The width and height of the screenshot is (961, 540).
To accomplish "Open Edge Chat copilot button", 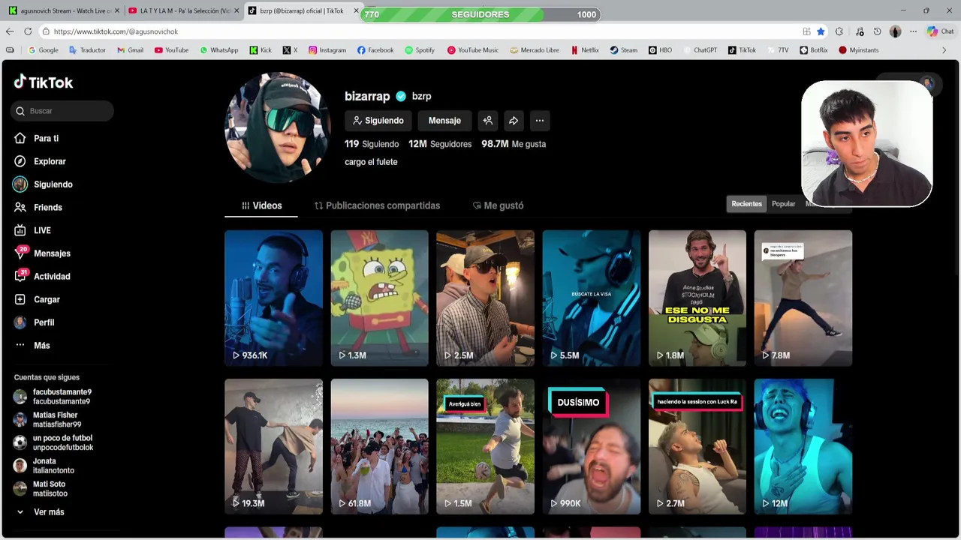I will pyautogui.click(x=940, y=31).
